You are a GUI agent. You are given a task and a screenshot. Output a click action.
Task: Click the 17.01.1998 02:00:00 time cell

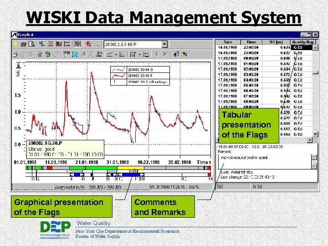pos(251,69)
